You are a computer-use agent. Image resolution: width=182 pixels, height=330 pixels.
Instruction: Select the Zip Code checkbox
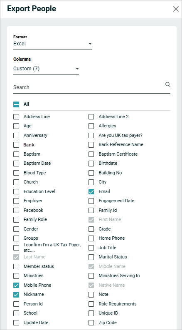coord(91,323)
